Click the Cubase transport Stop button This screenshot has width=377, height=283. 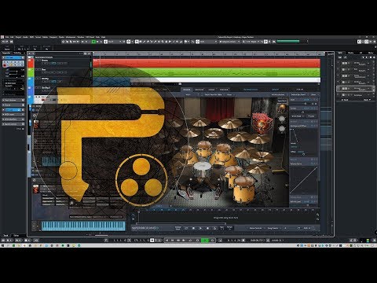click(x=198, y=240)
